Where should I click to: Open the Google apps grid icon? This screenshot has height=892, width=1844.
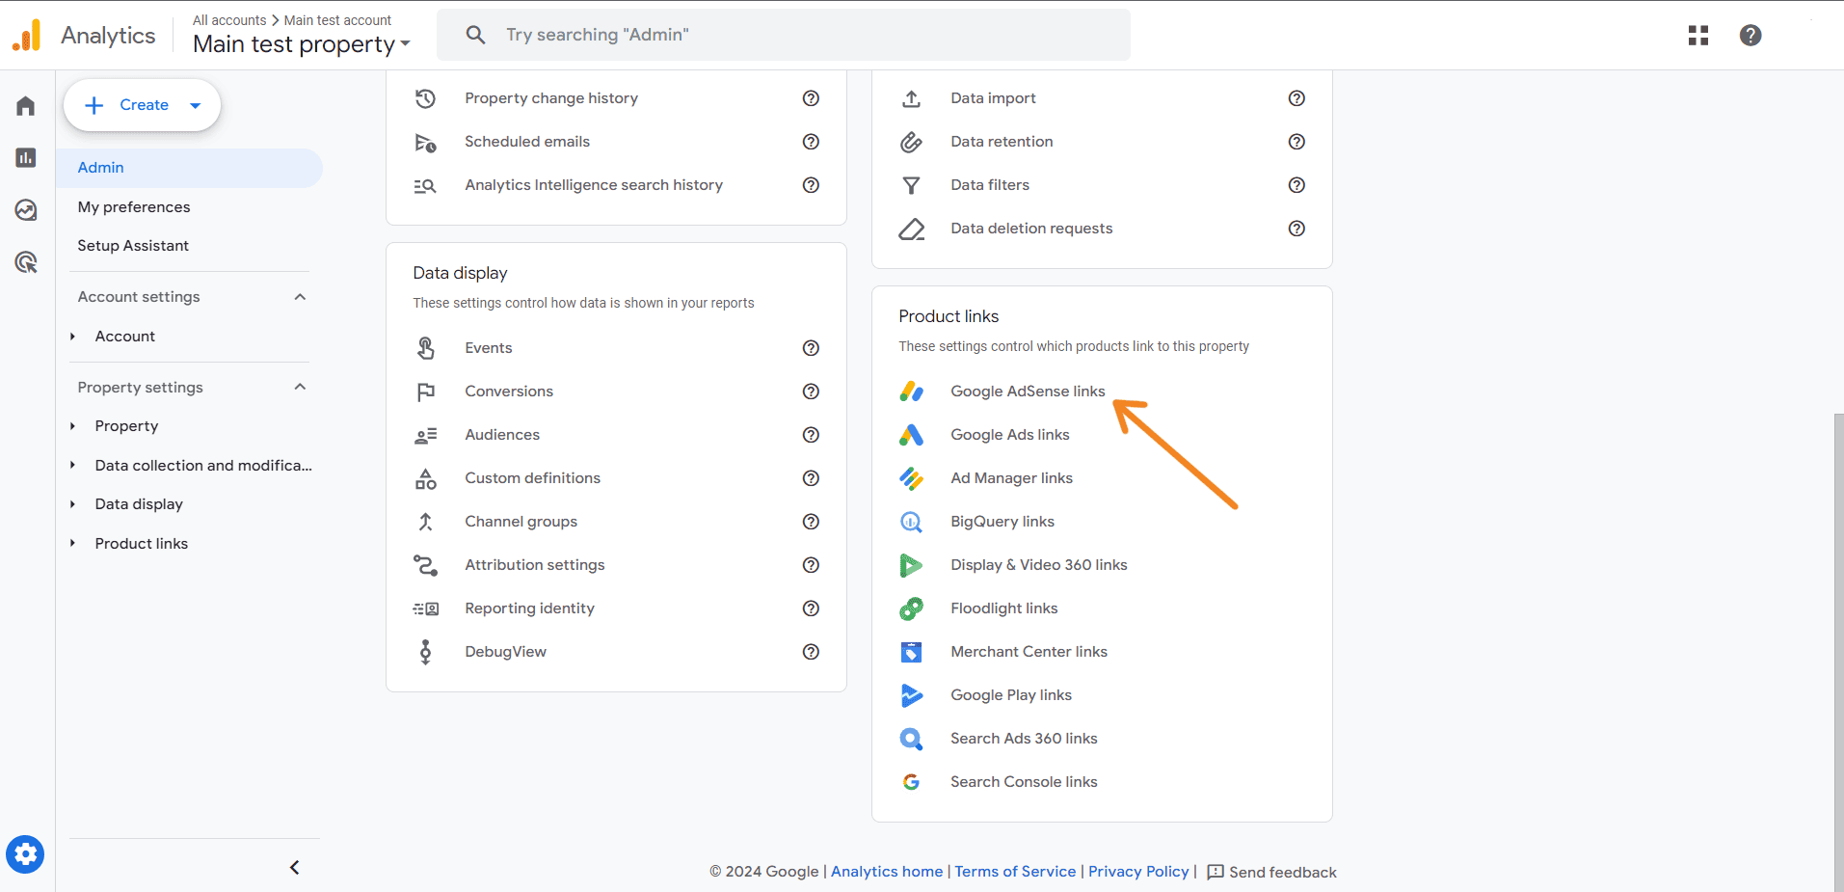point(1698,36)
